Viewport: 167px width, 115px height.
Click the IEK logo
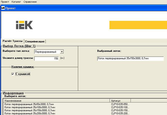(x=24, y=25)
